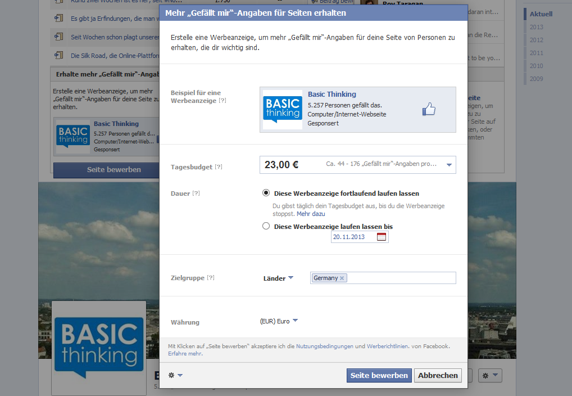The image size is (572, 396).
Task: Click Abbrechen to cancel the dialog
Action: tap(438, 375)
